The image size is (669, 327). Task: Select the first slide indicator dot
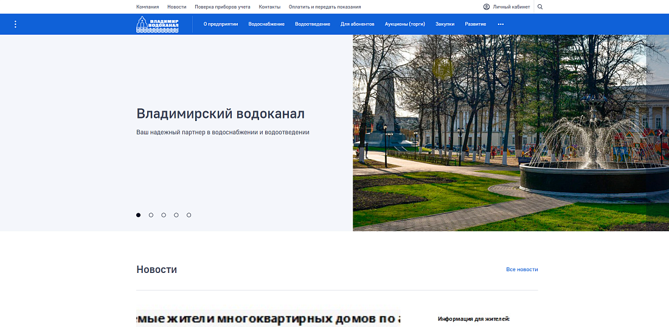[x=138, y=215]
